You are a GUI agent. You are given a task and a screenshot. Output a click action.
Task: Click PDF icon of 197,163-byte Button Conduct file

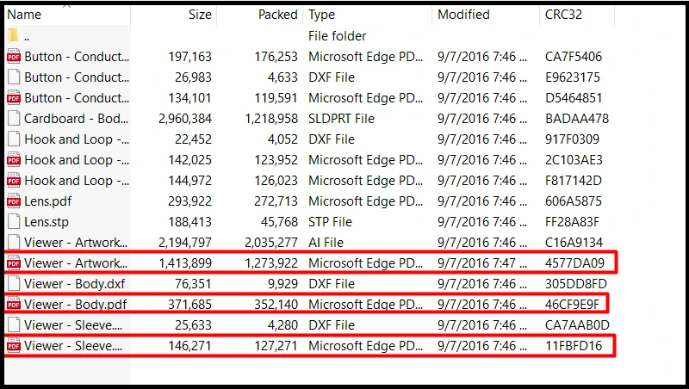[x=14, y=57]
